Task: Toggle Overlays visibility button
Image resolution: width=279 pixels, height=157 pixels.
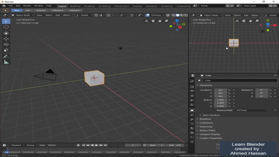Action: [147, 15]
